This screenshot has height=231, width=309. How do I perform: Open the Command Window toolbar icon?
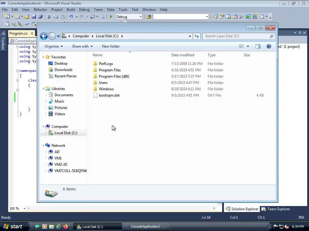point(262,17)
